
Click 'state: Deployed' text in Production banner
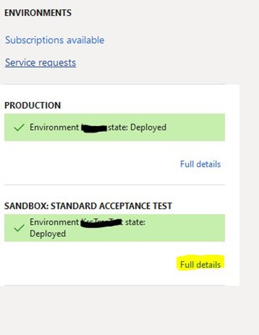pyautogui.click(x=137, y=127)
